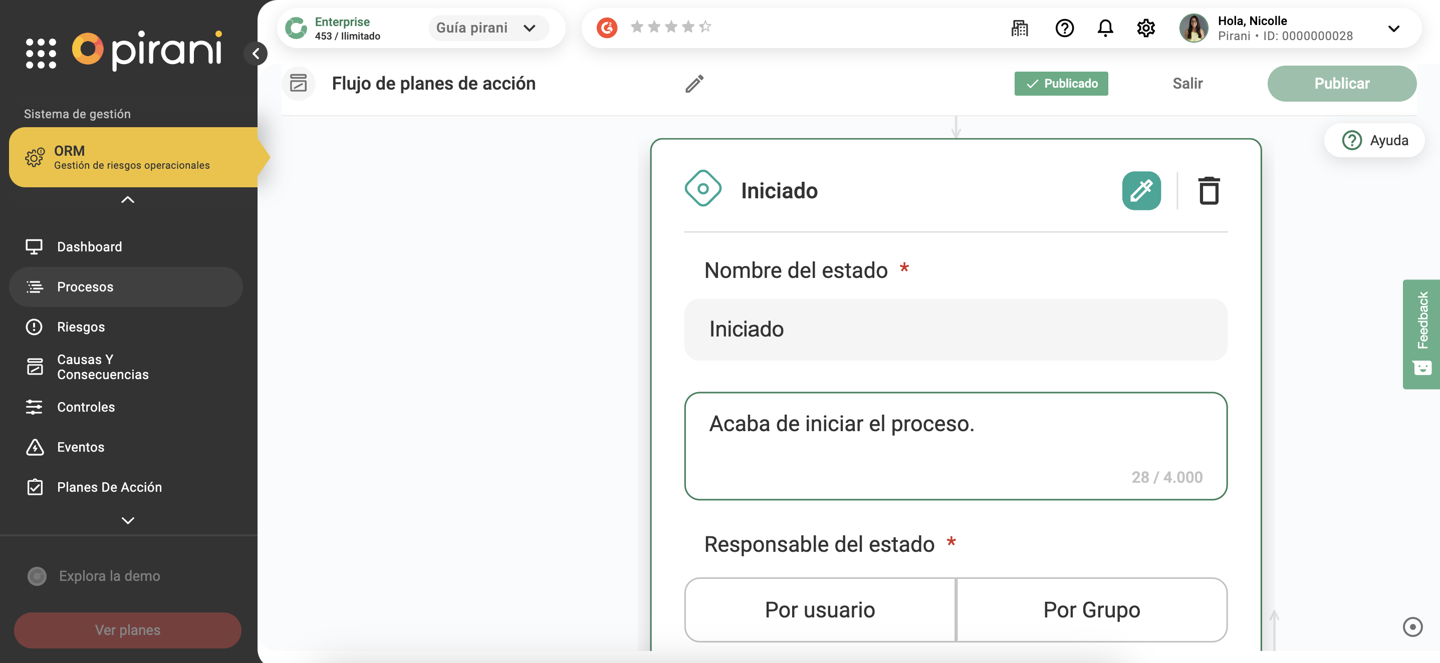1440x663 pixels.
Task: Open the Guía pirani dropdown
Action: click(x=488, y=28)
